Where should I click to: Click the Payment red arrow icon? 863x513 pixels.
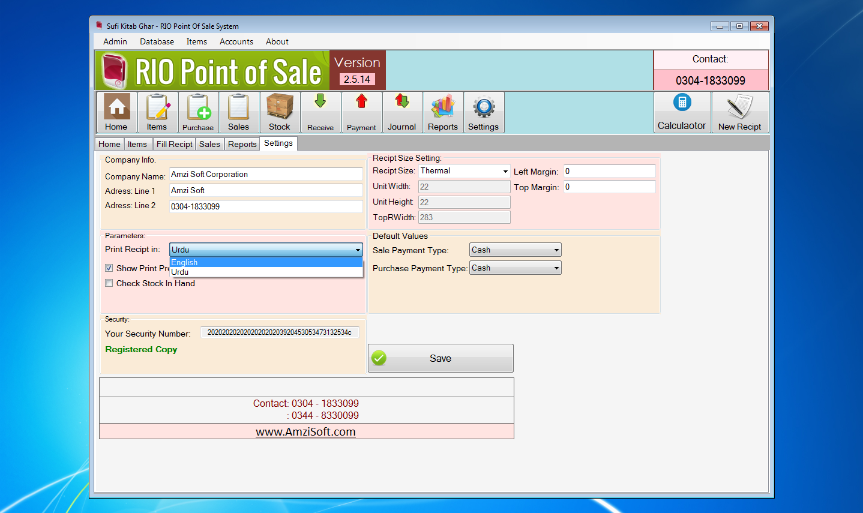click(x=361, y=112)
